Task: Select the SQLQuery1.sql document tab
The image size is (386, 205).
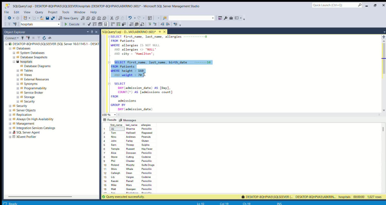Action: click(x=129, y=32)
